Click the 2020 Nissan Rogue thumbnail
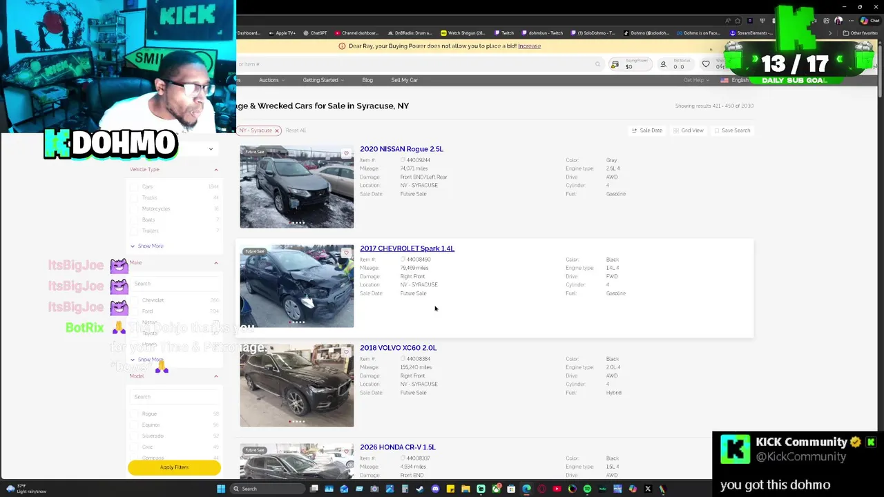 [296, 186]
